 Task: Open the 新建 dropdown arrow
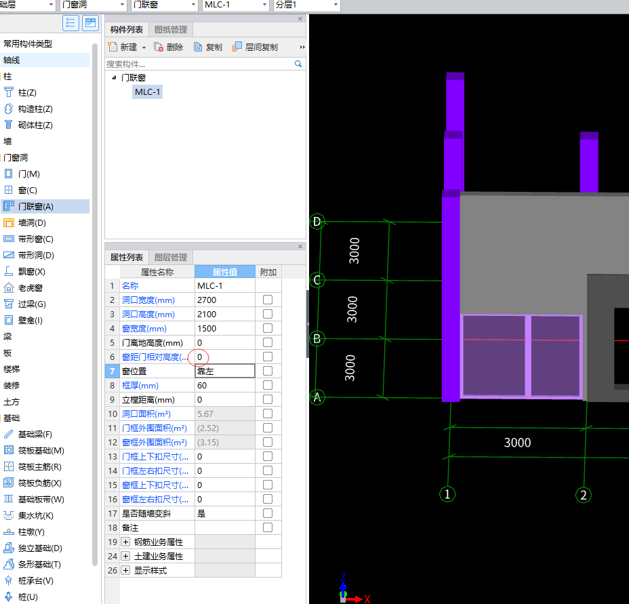pos(144,47)
